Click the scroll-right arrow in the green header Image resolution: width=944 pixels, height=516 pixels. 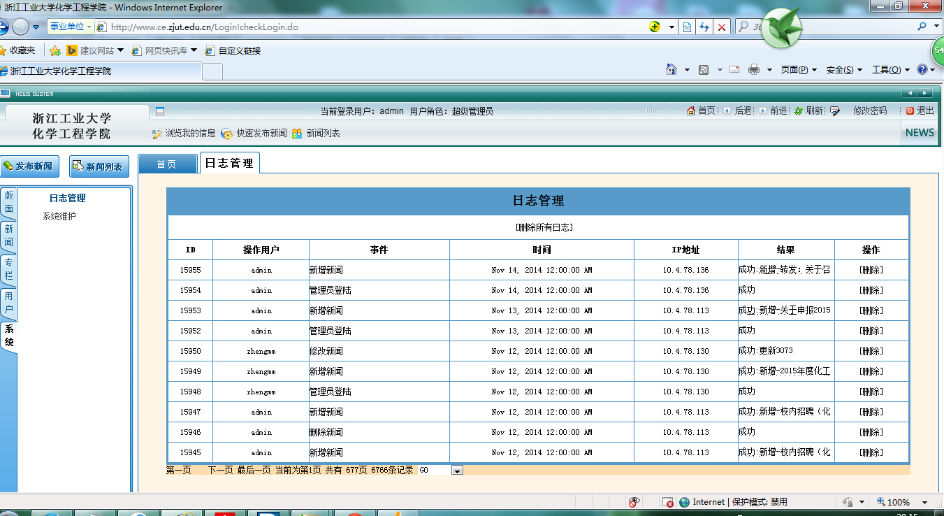(925, 94)
